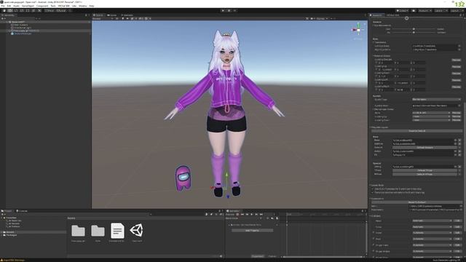Viewport: 466px width, 262px height.
Task: Open the second folder in Assets
Action: (98, 231)
